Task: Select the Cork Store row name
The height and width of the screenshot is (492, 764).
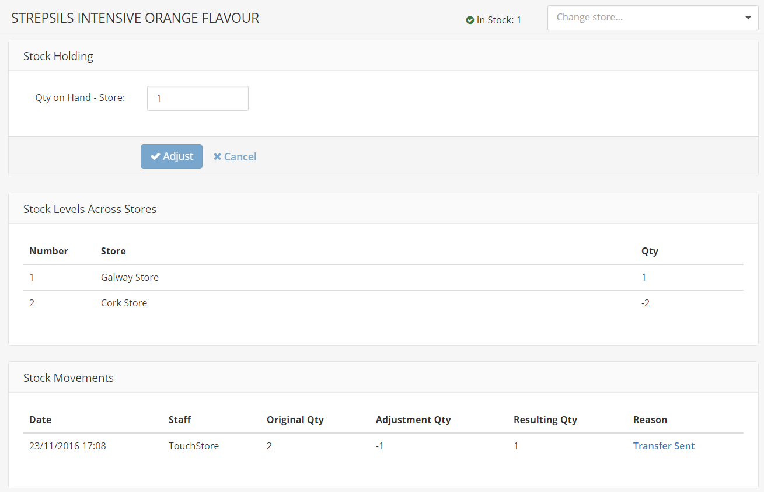Action: point(124,303)
